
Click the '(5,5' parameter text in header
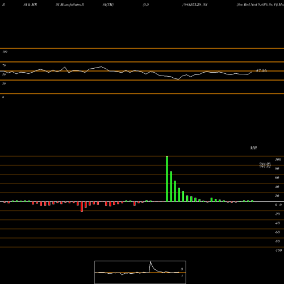(x=146, y=5)
